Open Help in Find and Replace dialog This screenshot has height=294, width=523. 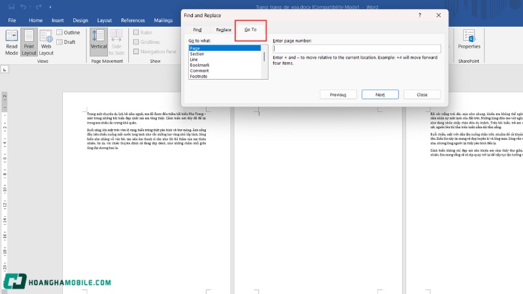click(x=419, y=14)
